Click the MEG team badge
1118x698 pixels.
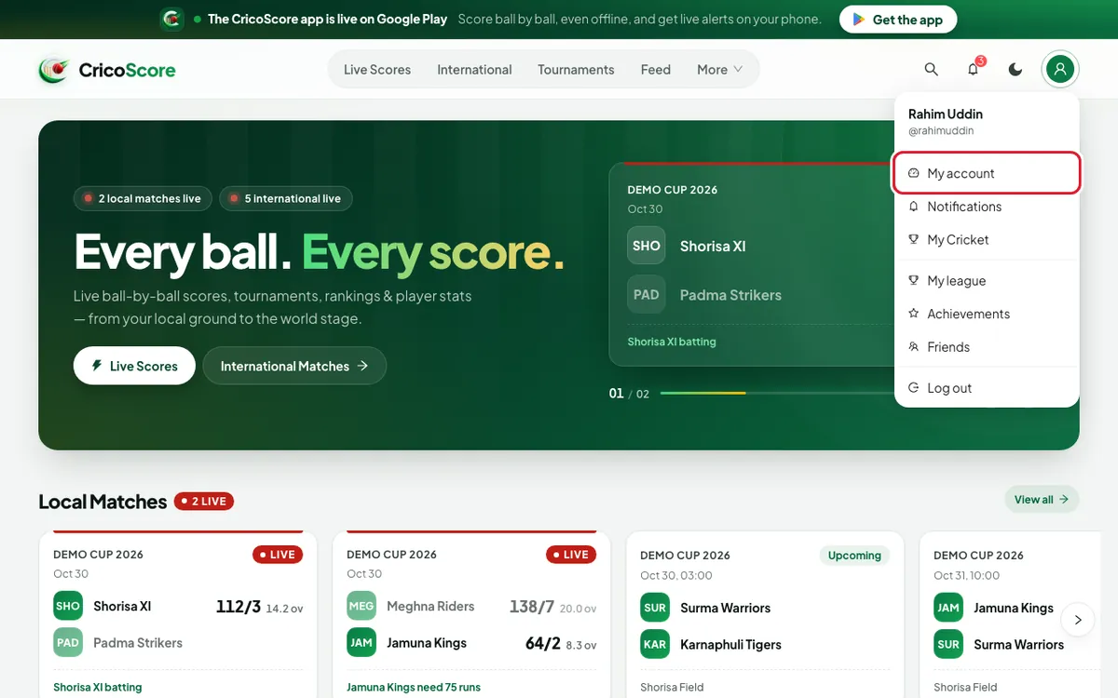361,606
